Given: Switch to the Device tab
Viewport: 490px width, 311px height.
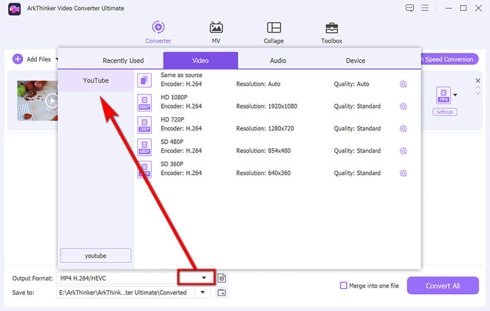Looking at the screenshot, I should 355,60.
